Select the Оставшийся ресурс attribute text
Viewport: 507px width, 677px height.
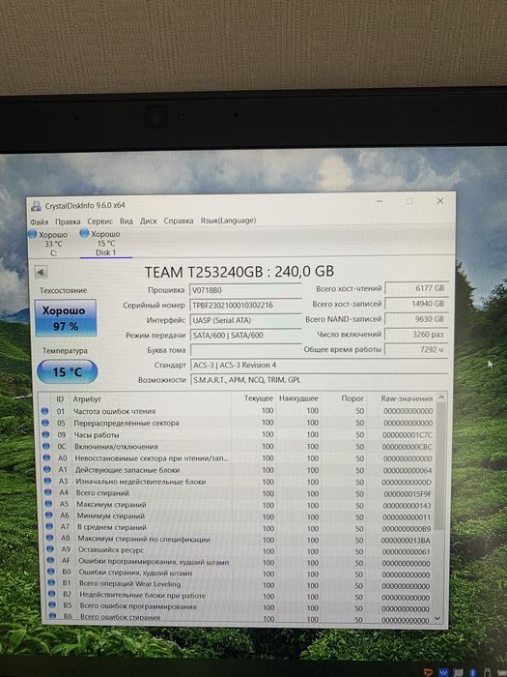click(x=111, y=549)
